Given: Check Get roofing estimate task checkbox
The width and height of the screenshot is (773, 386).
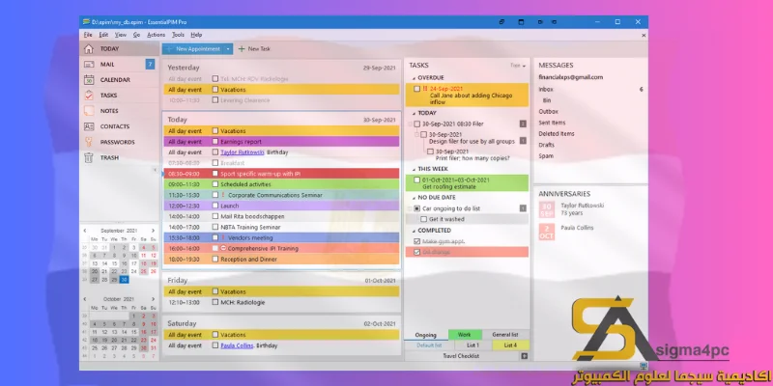Looking at the screenshot, I should [417, 179].
